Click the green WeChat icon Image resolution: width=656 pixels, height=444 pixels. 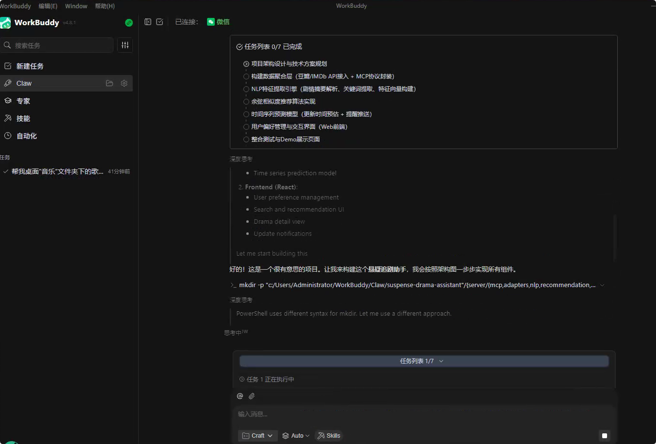pos(211,22)
